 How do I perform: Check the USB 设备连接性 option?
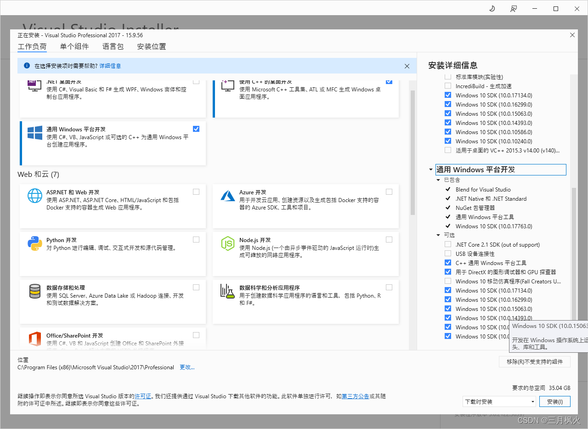pos(448,254)
